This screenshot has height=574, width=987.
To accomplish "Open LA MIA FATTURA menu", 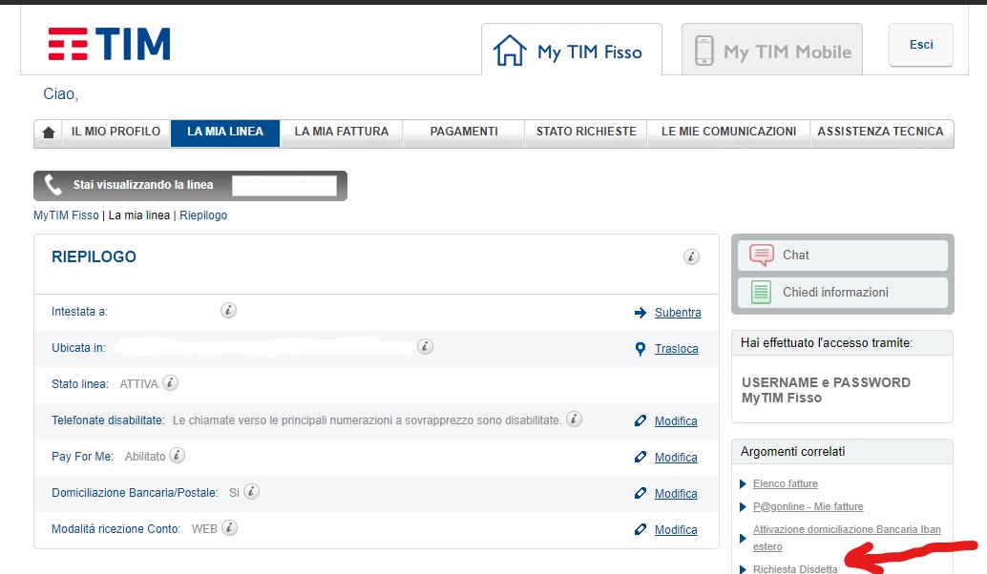I will pos(341,132).
